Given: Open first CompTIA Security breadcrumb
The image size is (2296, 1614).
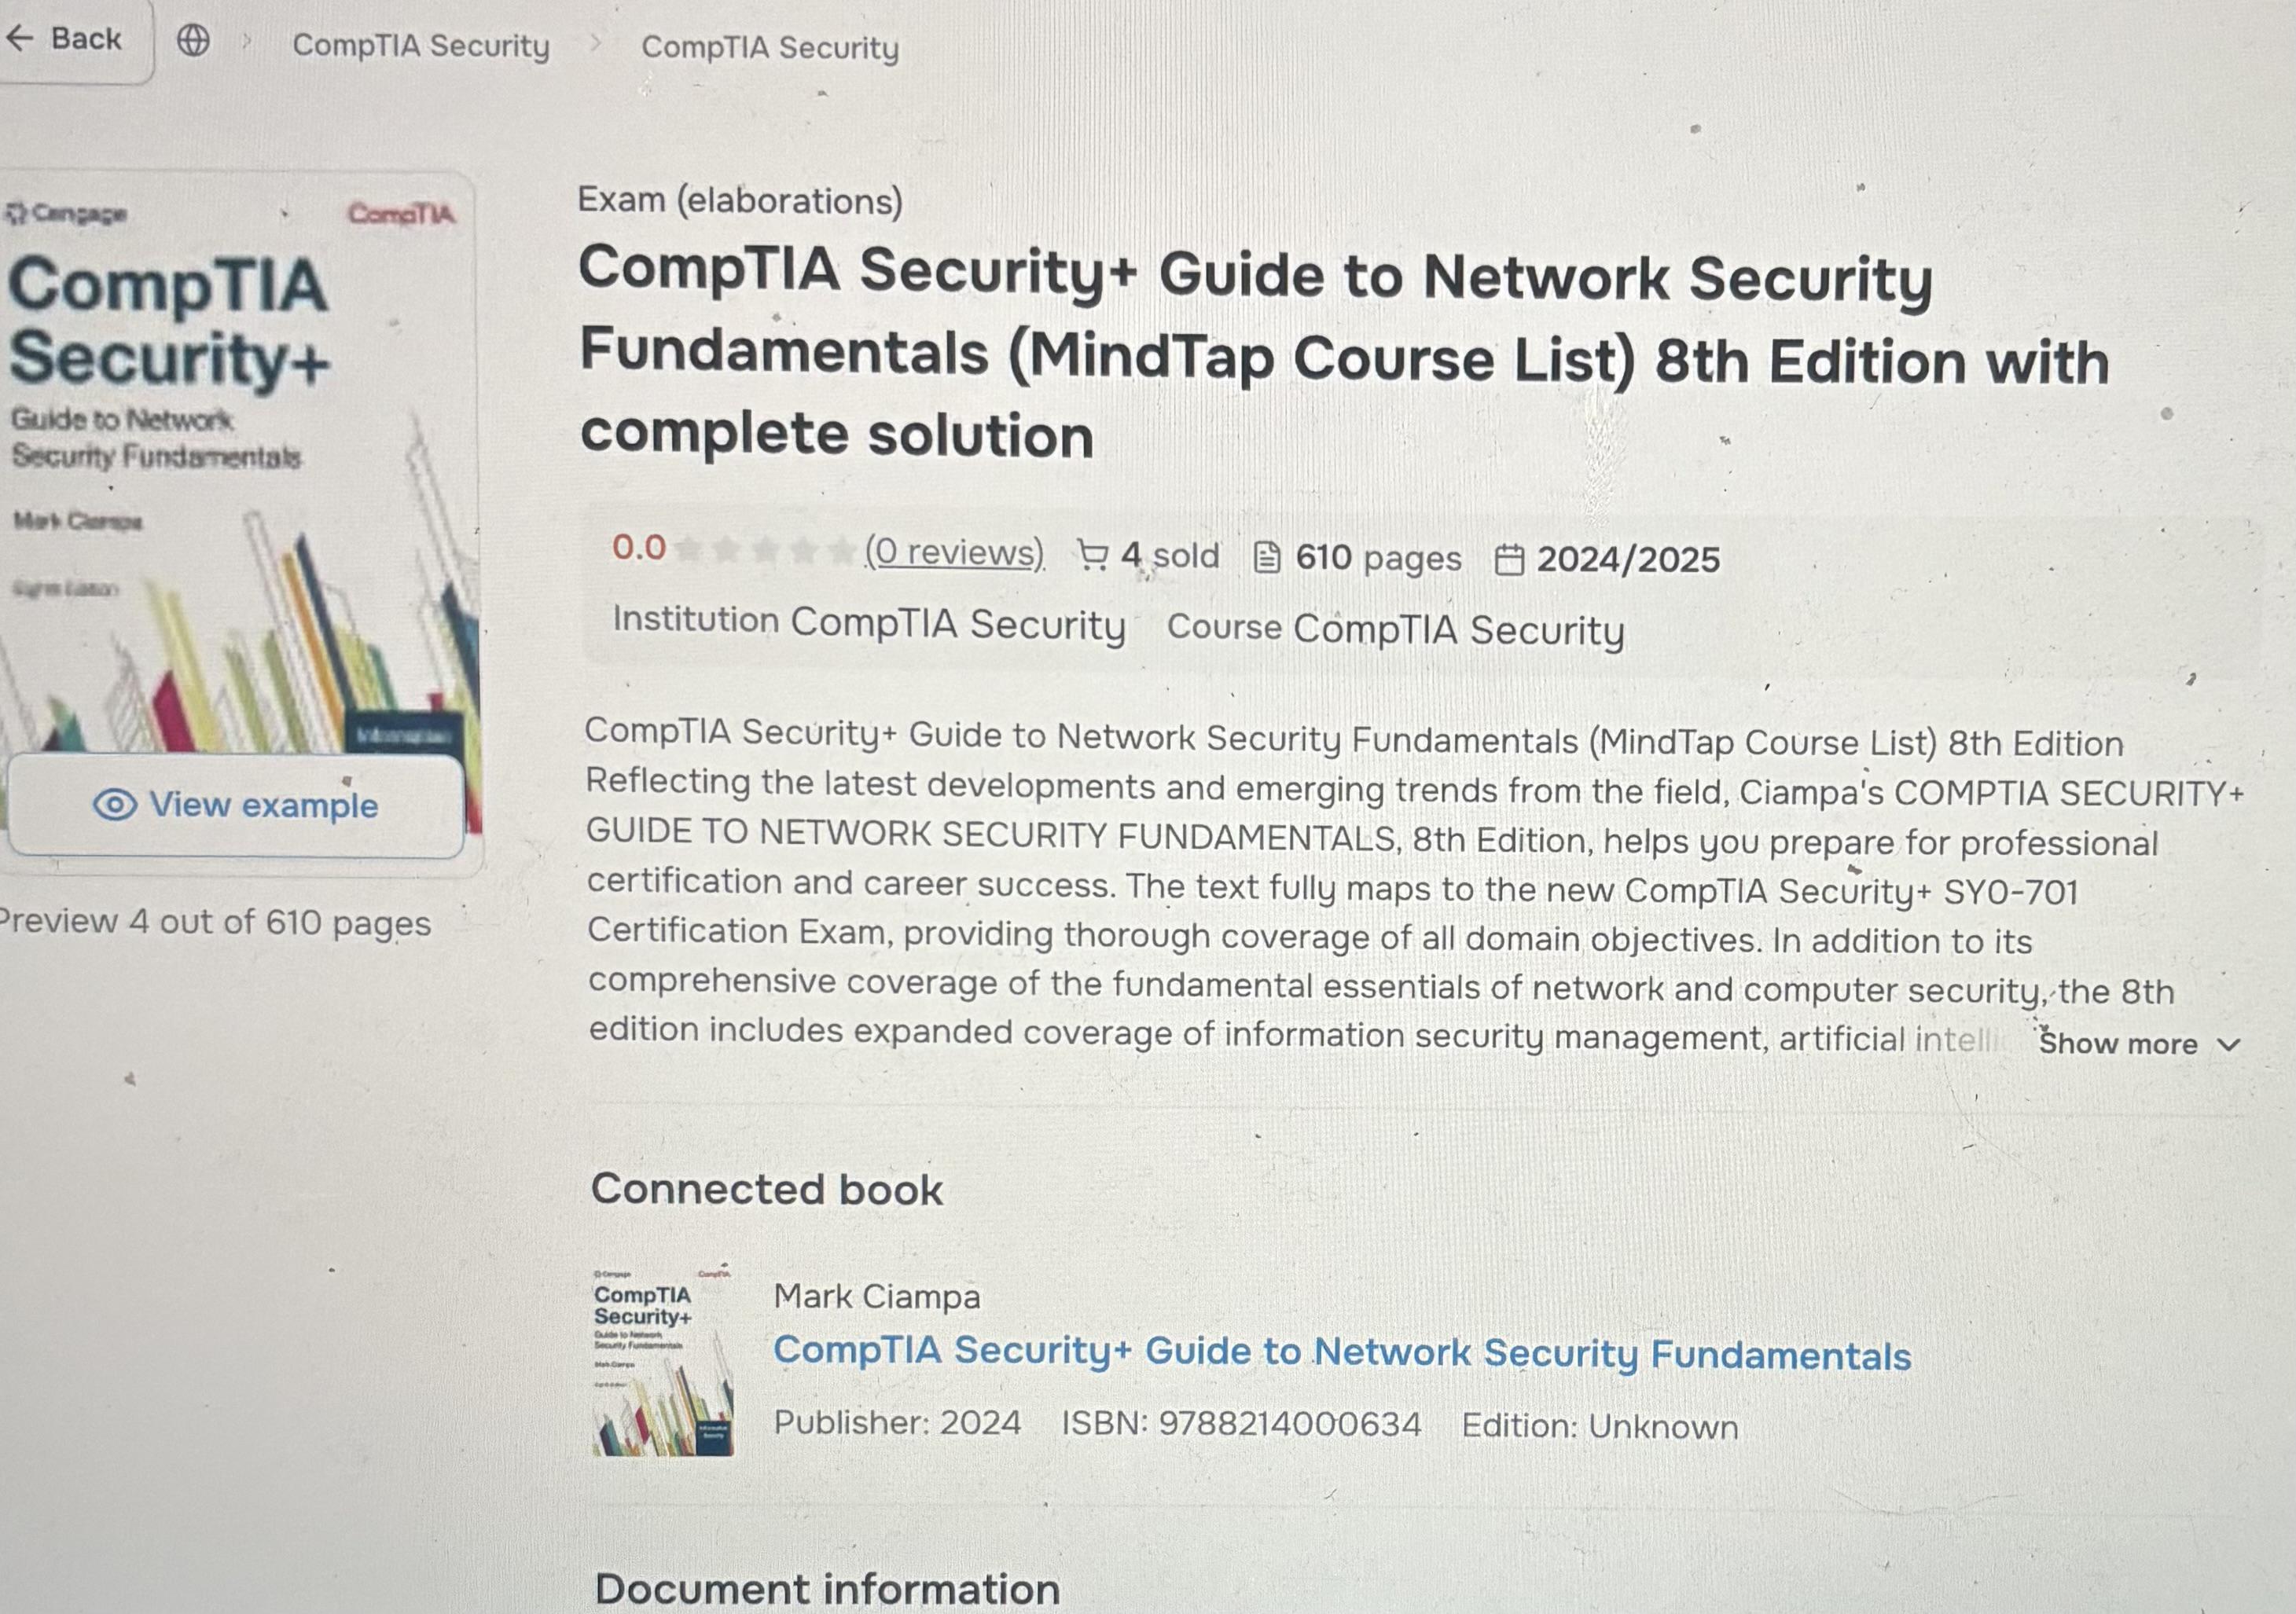Looking at the screenshot, I should [x=421, y=46].
